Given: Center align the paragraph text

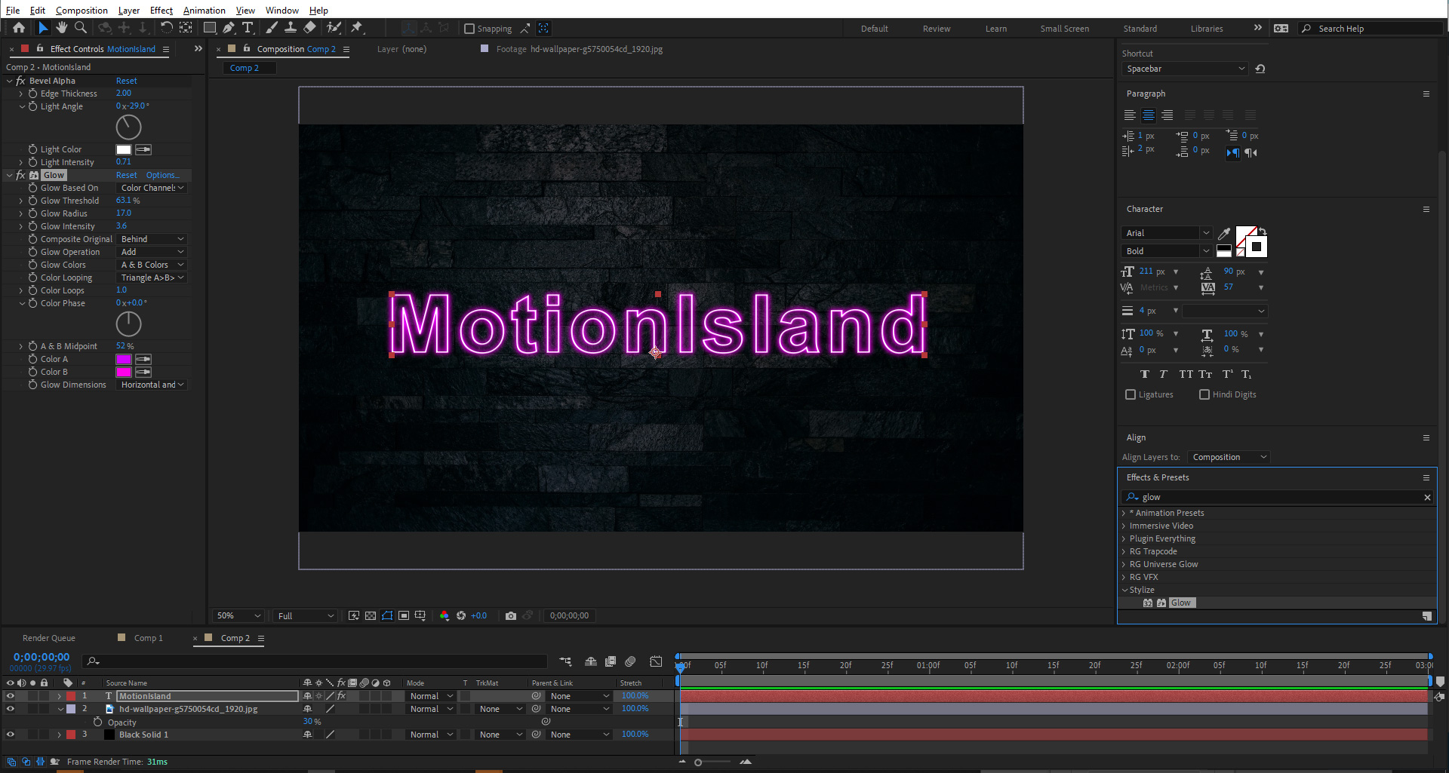Looking at the screenshot, I should point(1148,115).
